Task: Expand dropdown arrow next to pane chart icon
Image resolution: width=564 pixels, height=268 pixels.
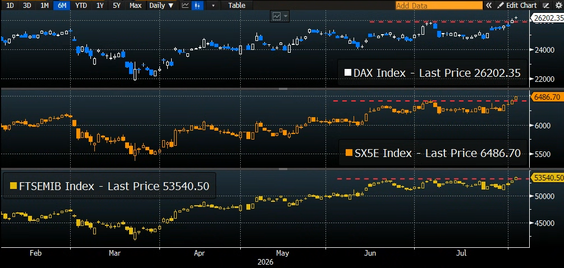Action: [286, 16]
